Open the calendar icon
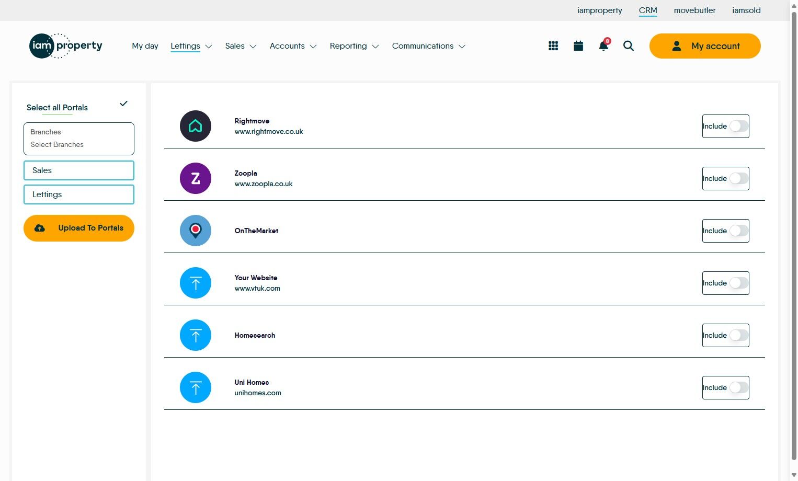Viewport: 798px width, 481px height. 578,46
